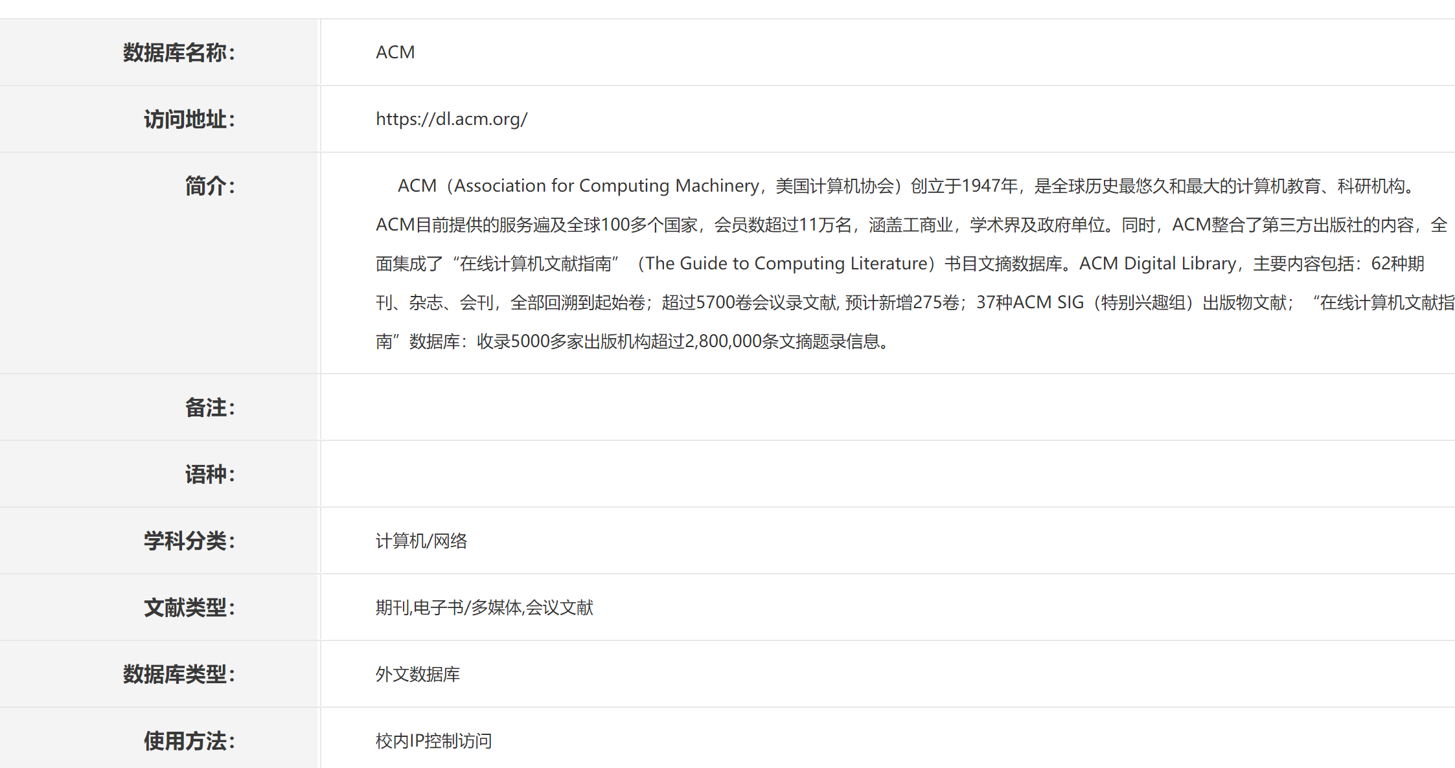Select the 计算机/网络 subject value
The height and width of the screenshot is (768, 1455).
pos(421,541)
